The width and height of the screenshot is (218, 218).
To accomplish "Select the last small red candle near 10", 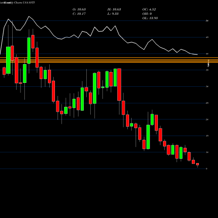I will pyautogui.click(x=198, y=164).
